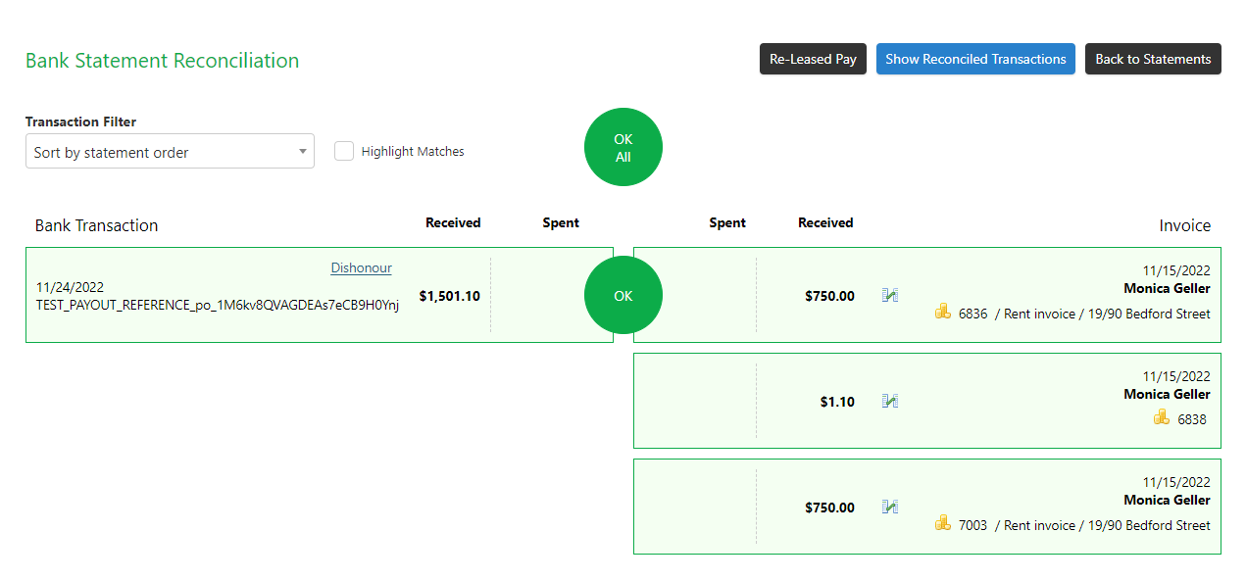Click the match icon beside invoice 7003's $750.00

point(890,507)
